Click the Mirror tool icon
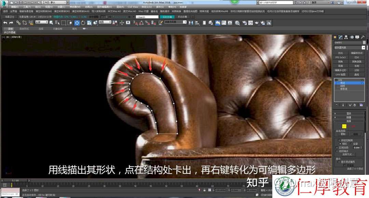Viewport: 369px width, 198px height. [191, 23]
